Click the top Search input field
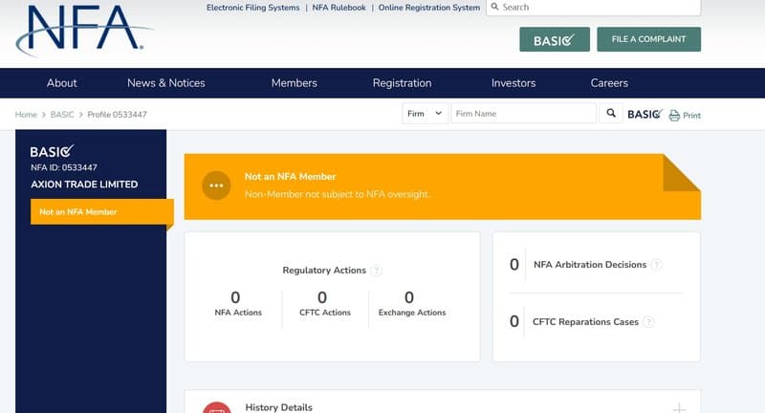Viewport: 765px width, 413px height. (593, 8)
